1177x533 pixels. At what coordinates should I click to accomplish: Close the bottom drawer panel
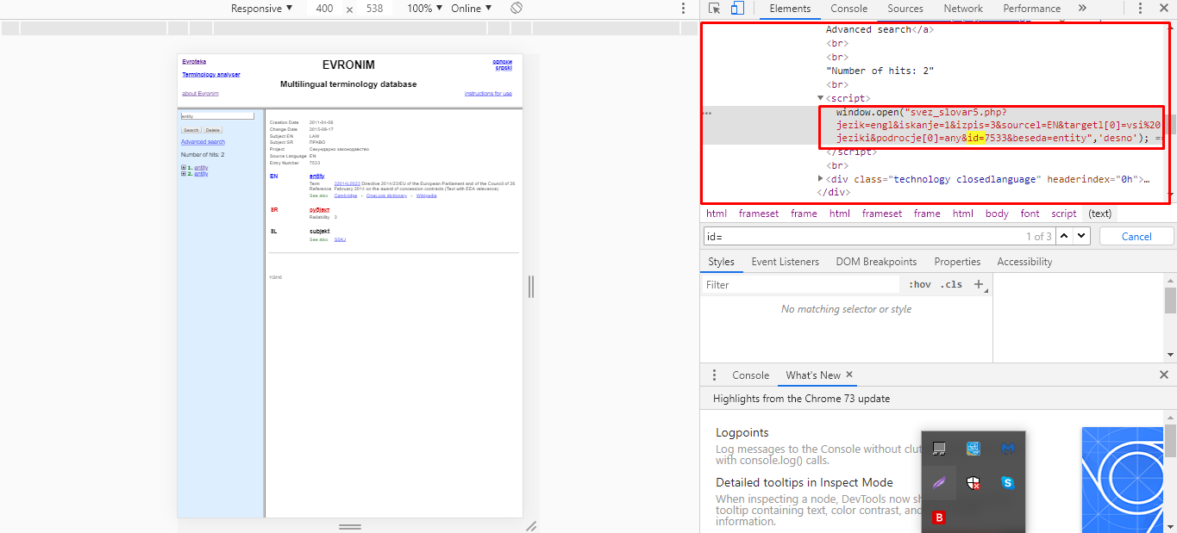coord(1163,375)
